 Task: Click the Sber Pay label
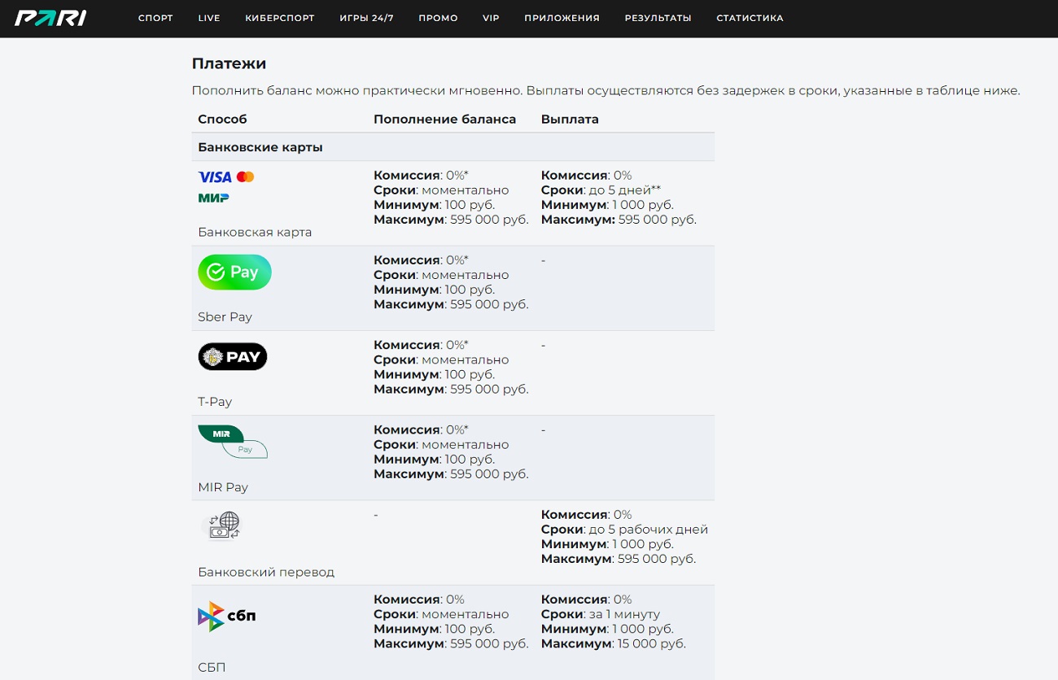click(x=225, y=316)
